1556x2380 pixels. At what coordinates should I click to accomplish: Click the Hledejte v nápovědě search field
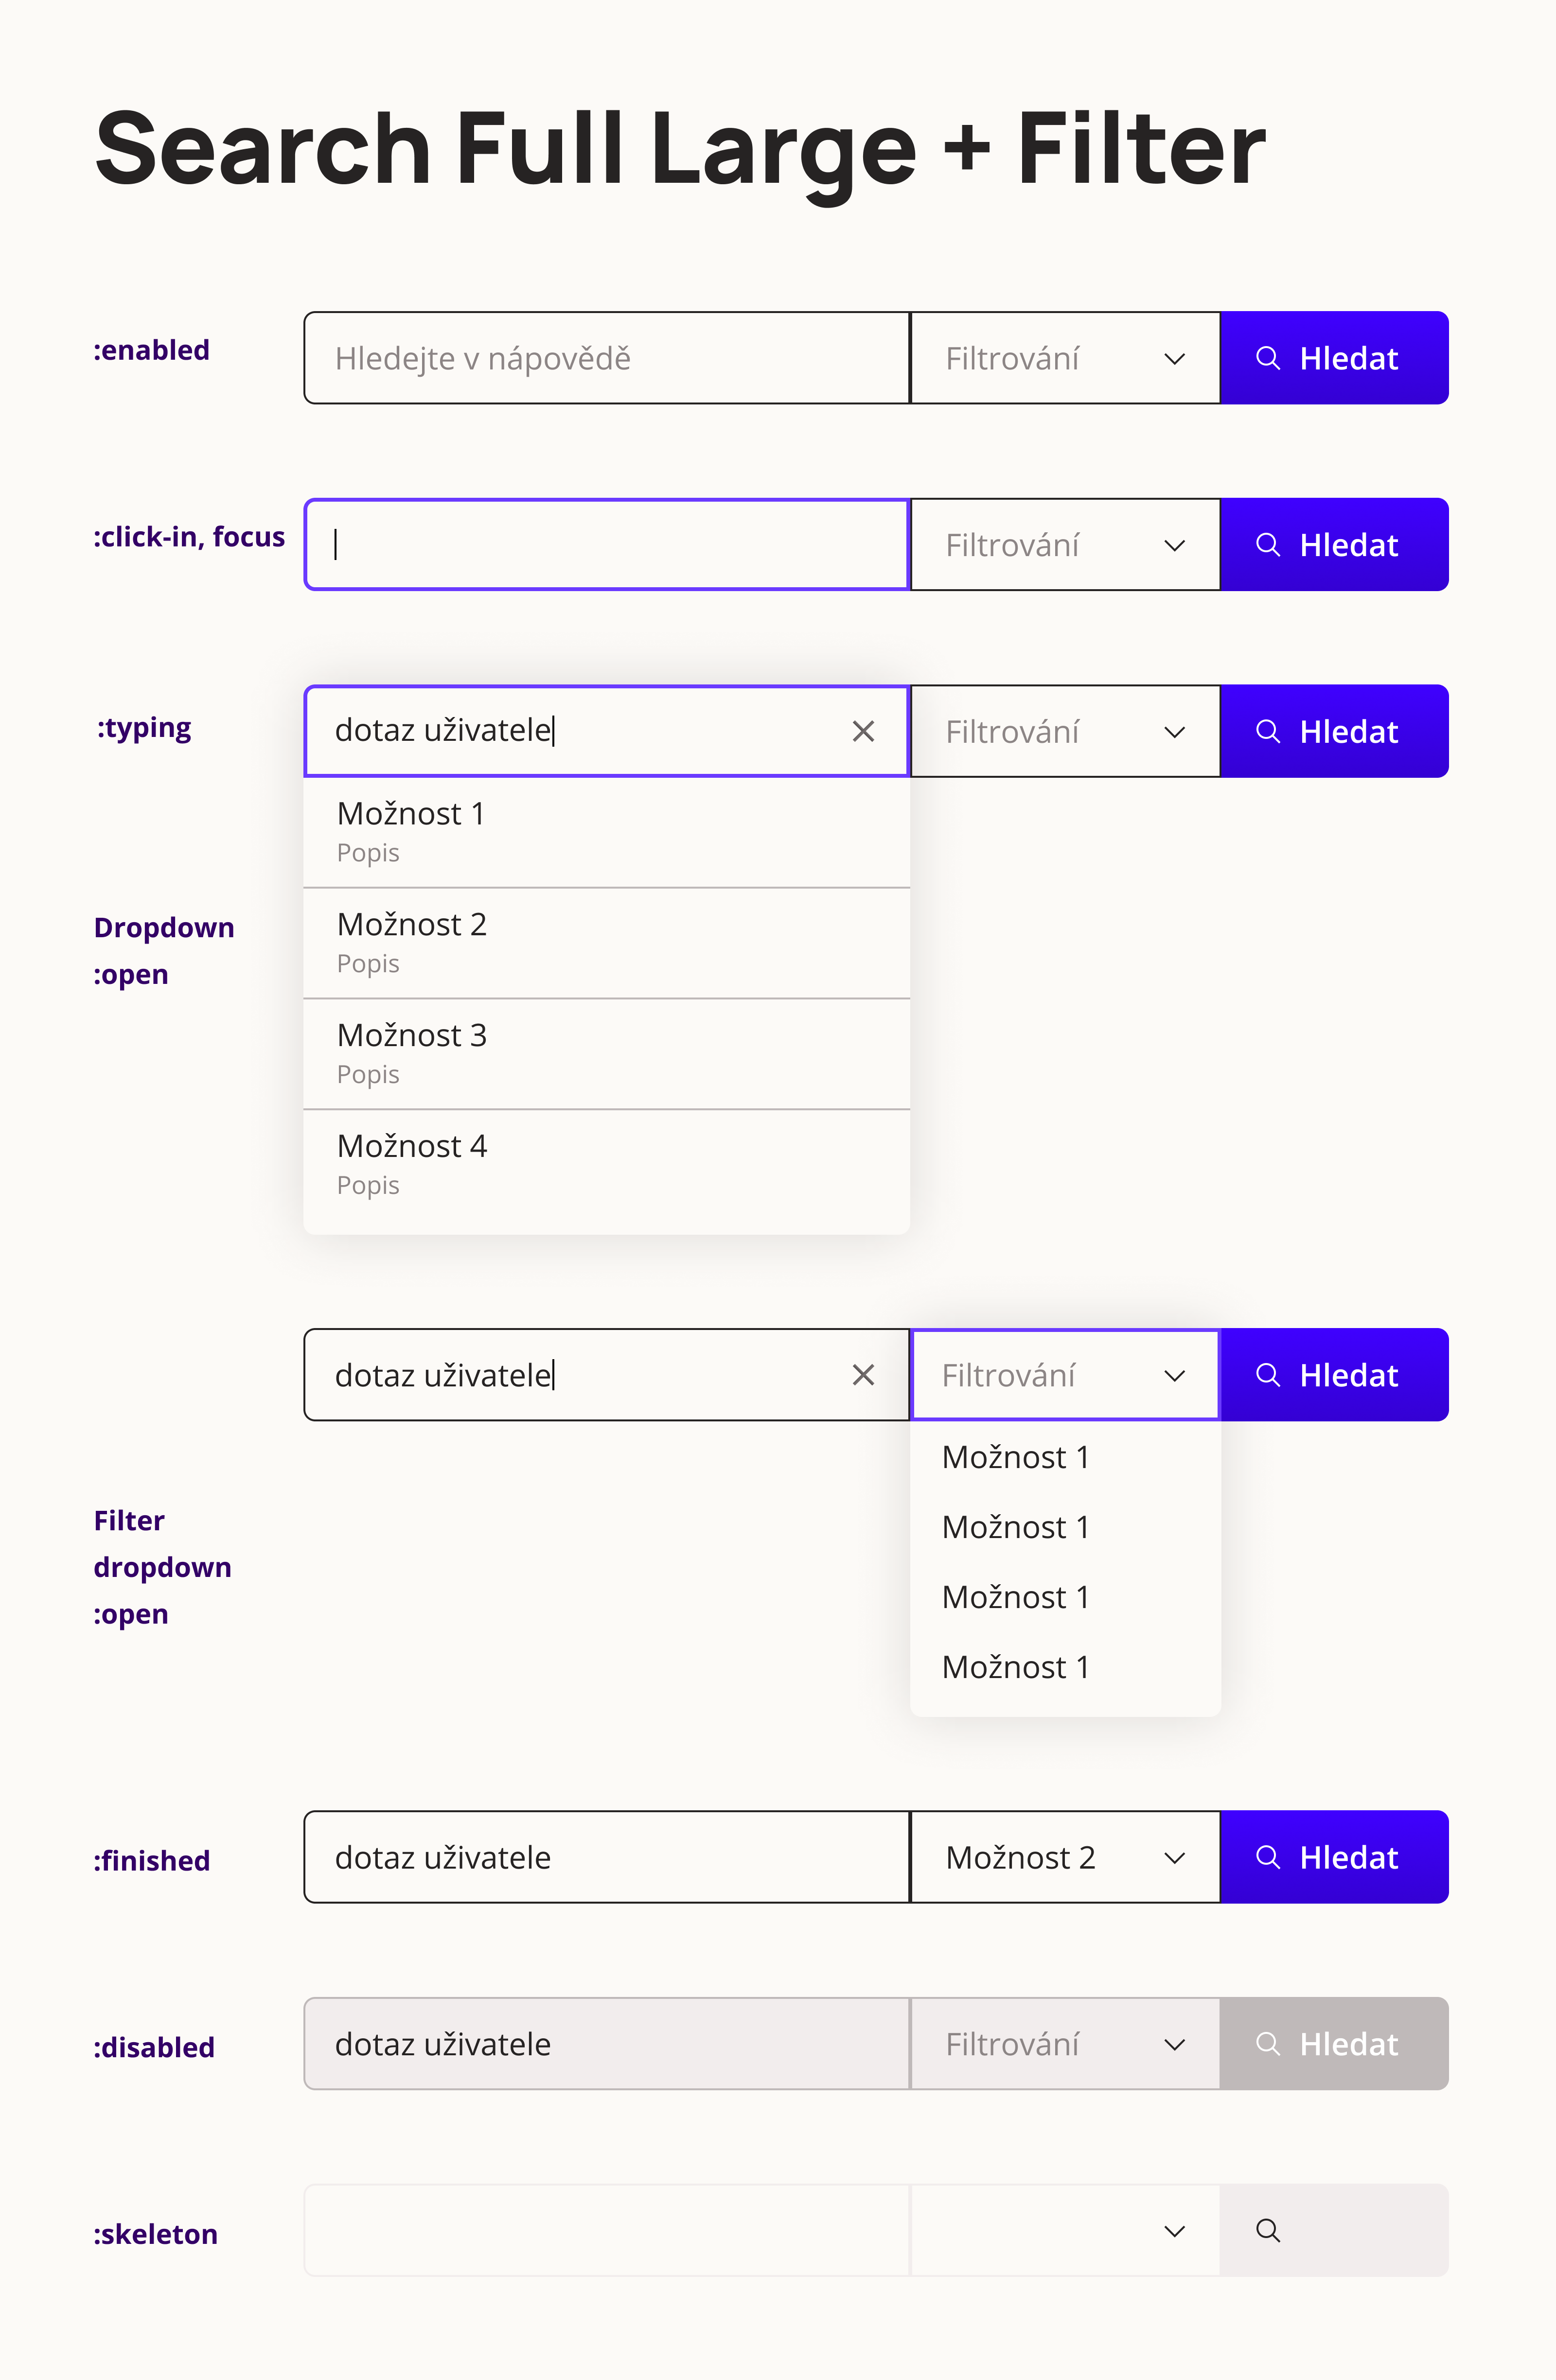[606, 358]
